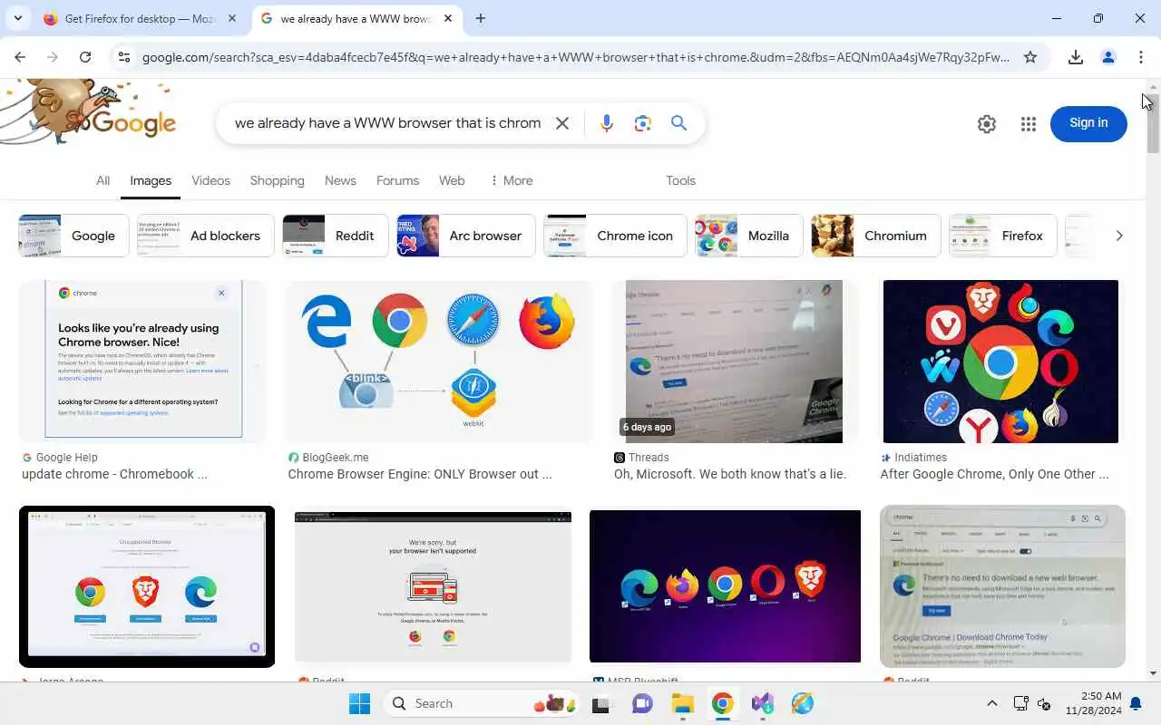This screenshot has width=1161, height=725.
Task: Open 'your browser isn't supported' thumbnail
Action: [433, 586]
